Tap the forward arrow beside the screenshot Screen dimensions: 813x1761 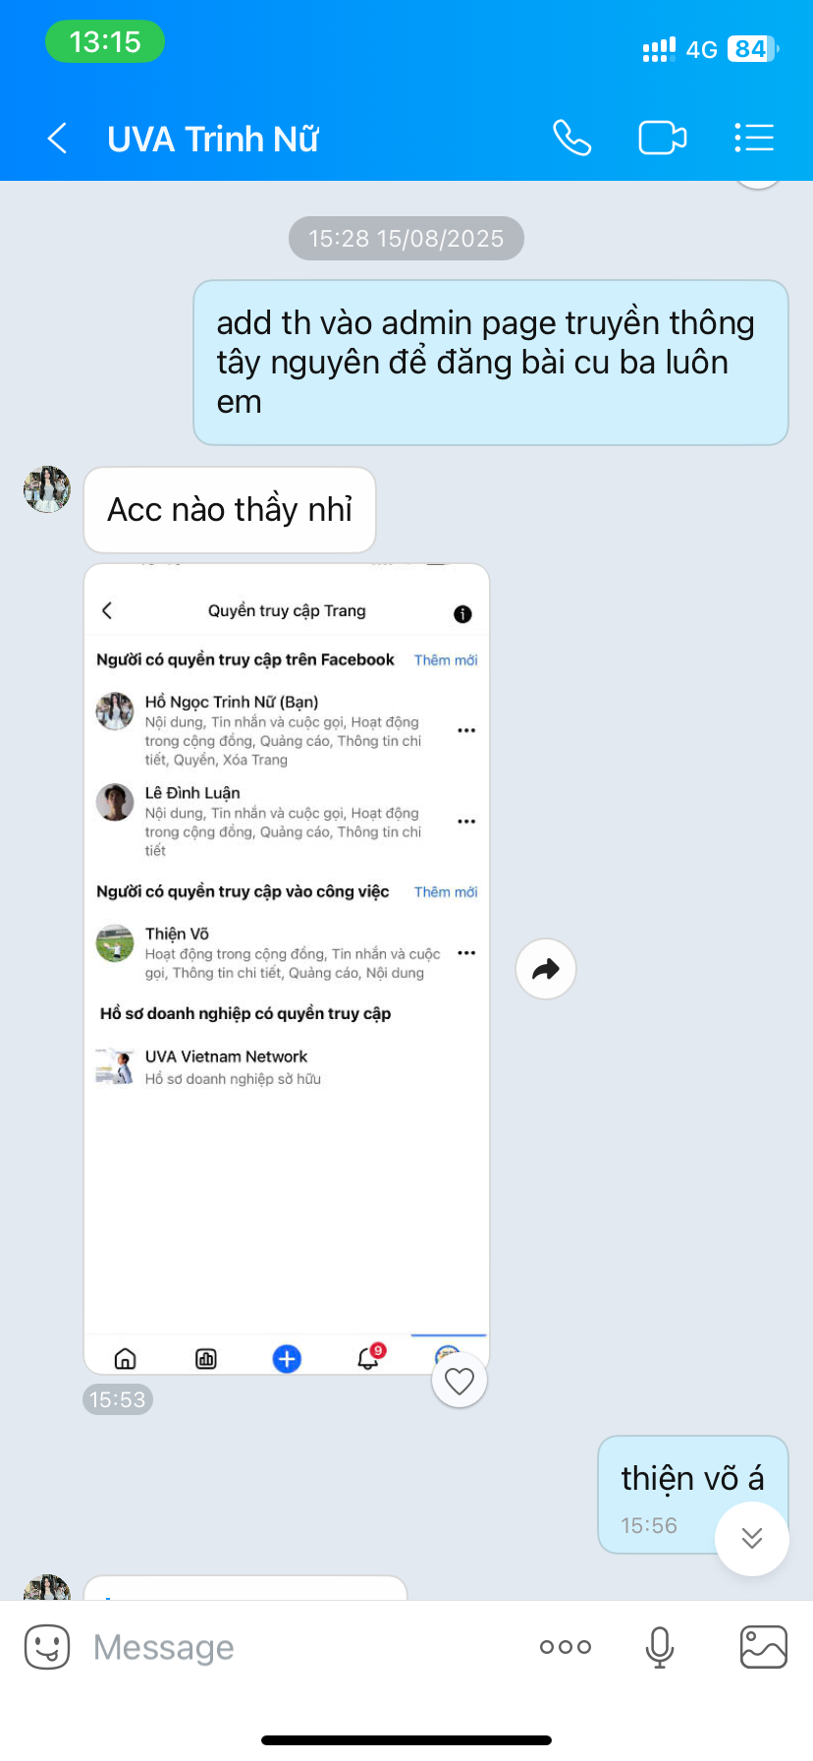pyautogui.click(x=546, y=970)
